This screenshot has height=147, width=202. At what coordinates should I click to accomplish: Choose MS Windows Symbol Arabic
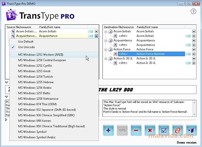point(54,137)
